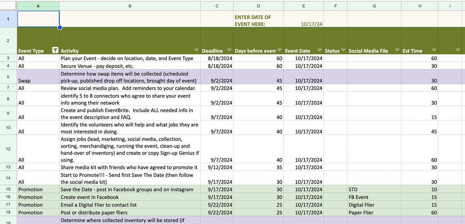Image resolution: width=465 pixels, height=224 pixels.
Task: Click the 9/12/2024 deadline cell
Action: (217, 167)
